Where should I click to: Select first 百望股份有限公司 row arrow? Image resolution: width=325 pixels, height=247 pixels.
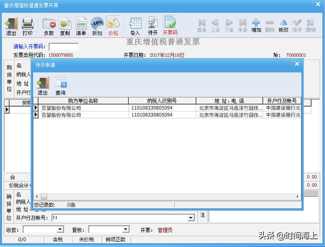point(36,107)
